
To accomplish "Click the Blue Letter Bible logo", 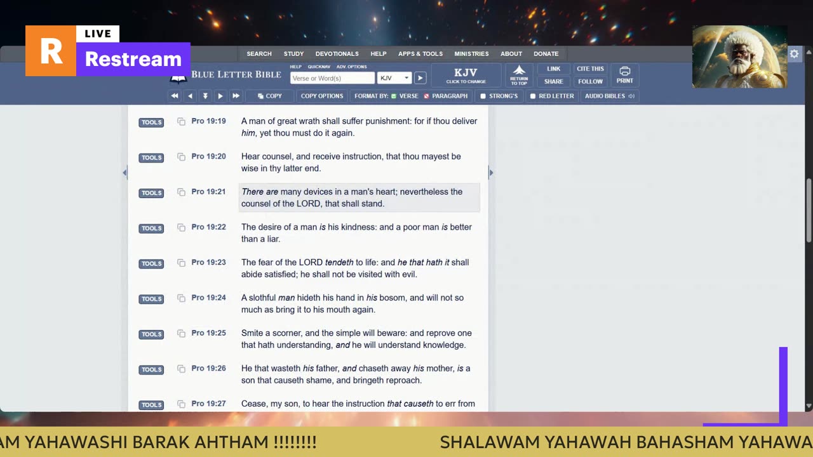I will coord(225,75).
